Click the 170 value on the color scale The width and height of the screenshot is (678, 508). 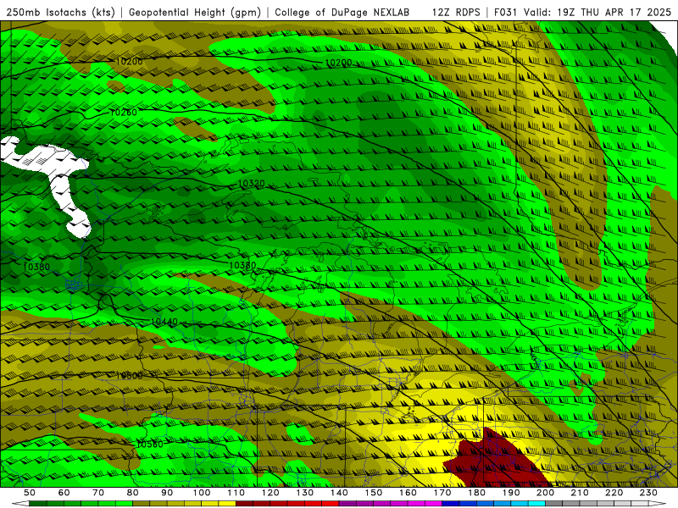click(442, 493)
